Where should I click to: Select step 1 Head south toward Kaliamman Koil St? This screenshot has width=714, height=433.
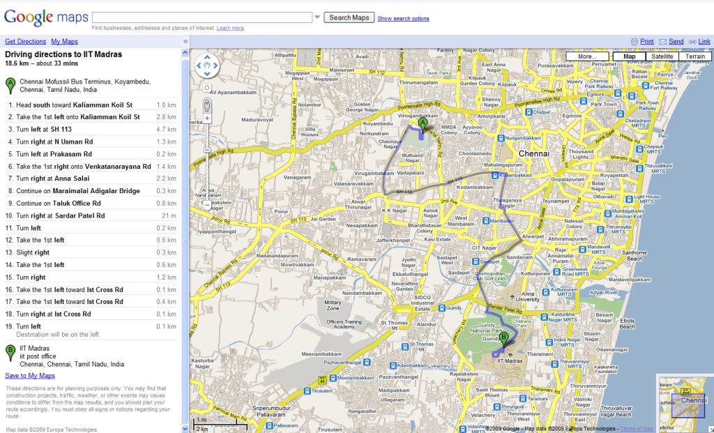point(91,105)
